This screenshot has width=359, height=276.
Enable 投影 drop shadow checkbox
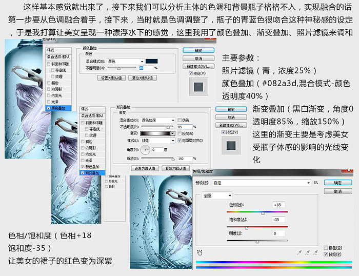[x=107, y=186]
